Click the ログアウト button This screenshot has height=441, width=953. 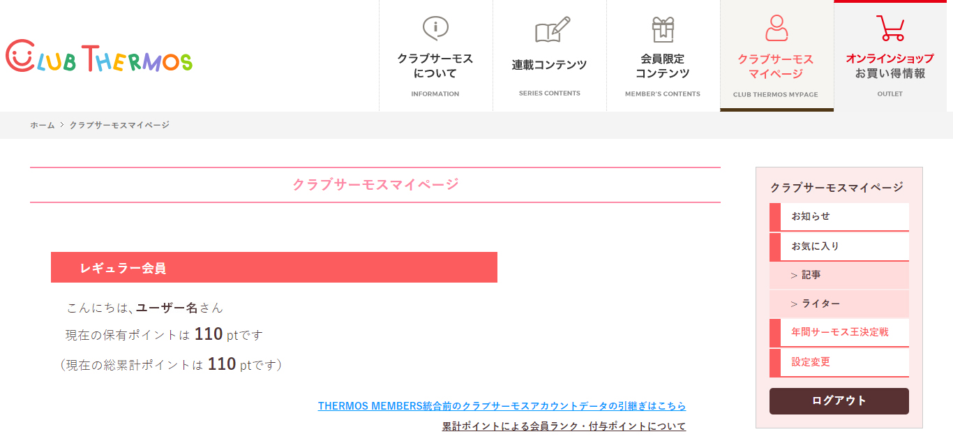[x=839, y=401]
